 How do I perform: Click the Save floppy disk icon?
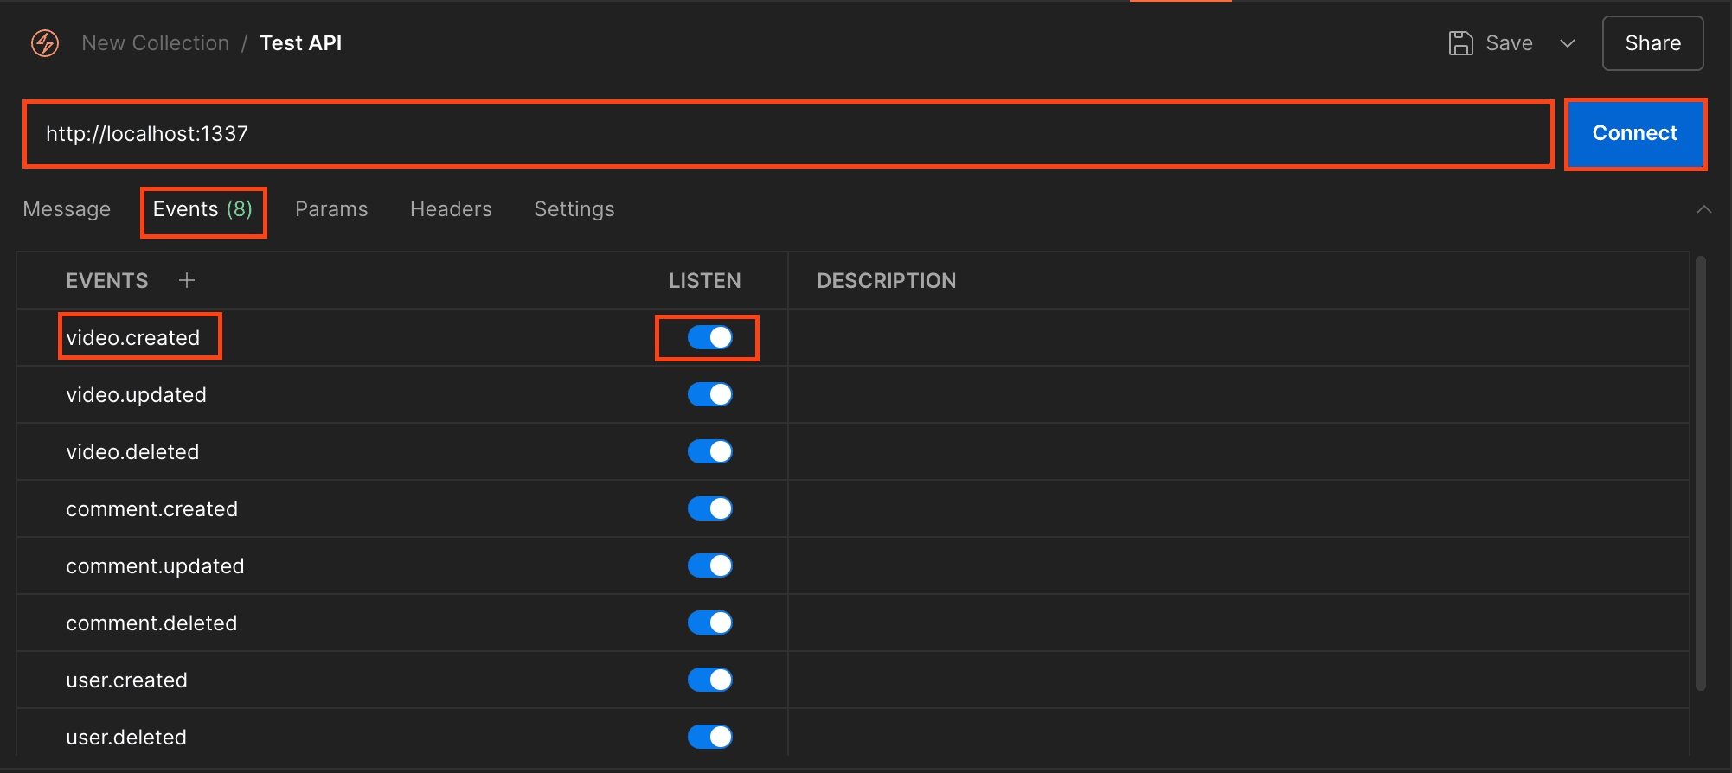pos(1460,43)
